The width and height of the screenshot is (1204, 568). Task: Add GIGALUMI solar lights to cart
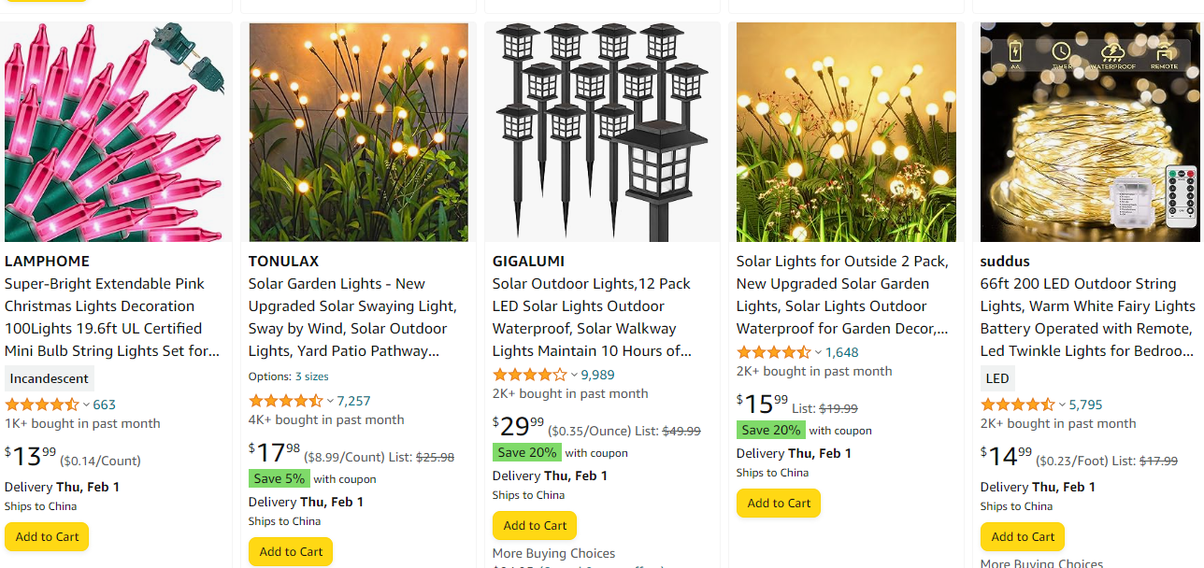click(x=535, y=526)
